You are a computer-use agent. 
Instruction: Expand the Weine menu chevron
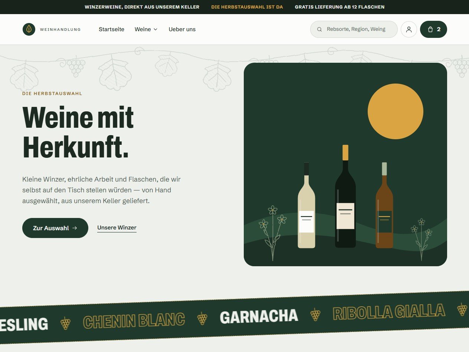[x=155, y=29]
